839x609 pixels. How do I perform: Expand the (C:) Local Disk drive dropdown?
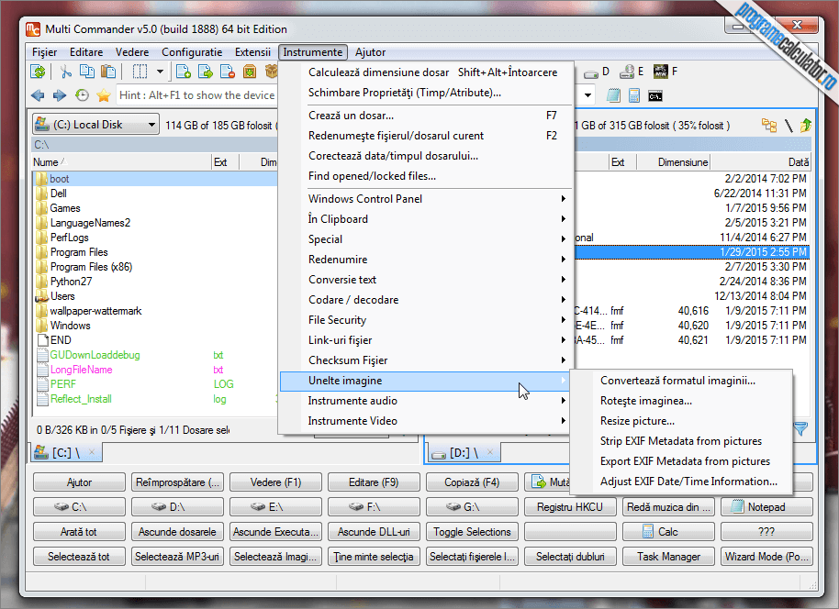pos(151,125)
